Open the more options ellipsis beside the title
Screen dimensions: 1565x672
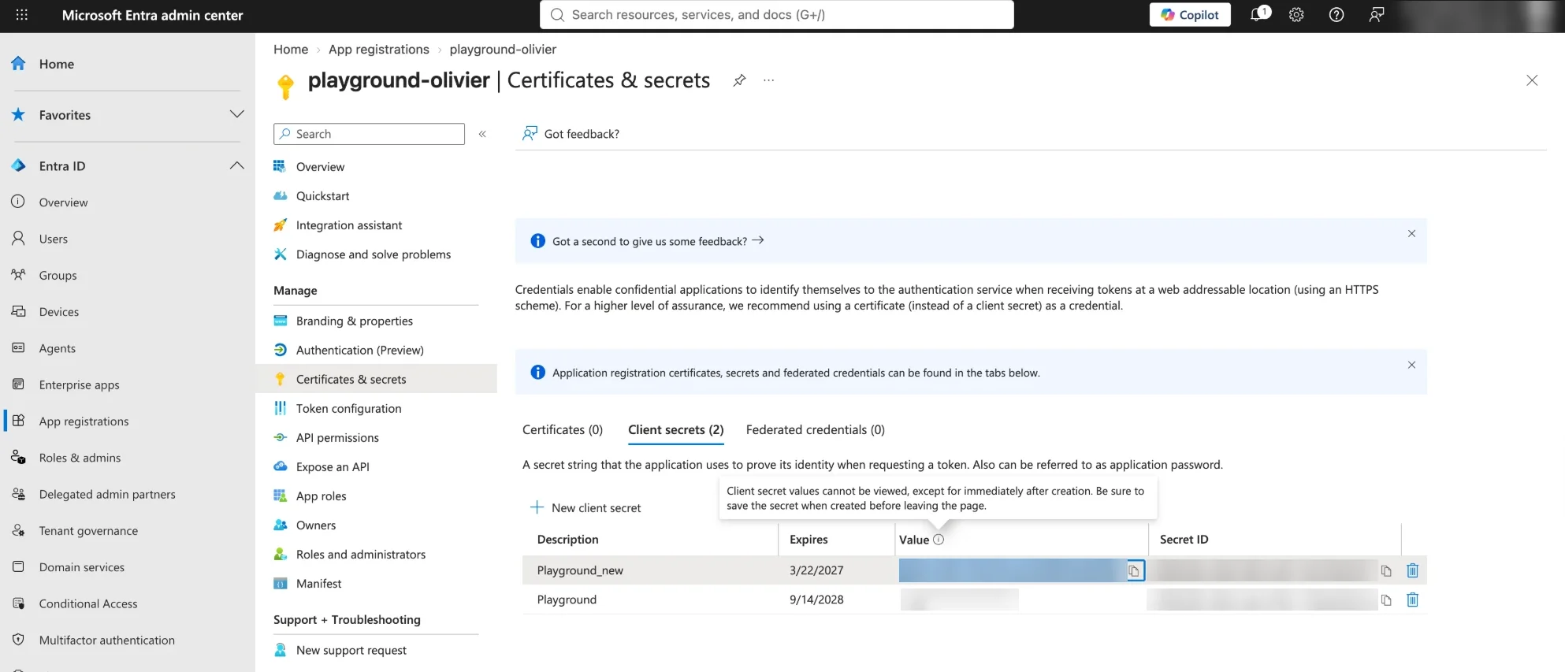click(x=769, y=80)
